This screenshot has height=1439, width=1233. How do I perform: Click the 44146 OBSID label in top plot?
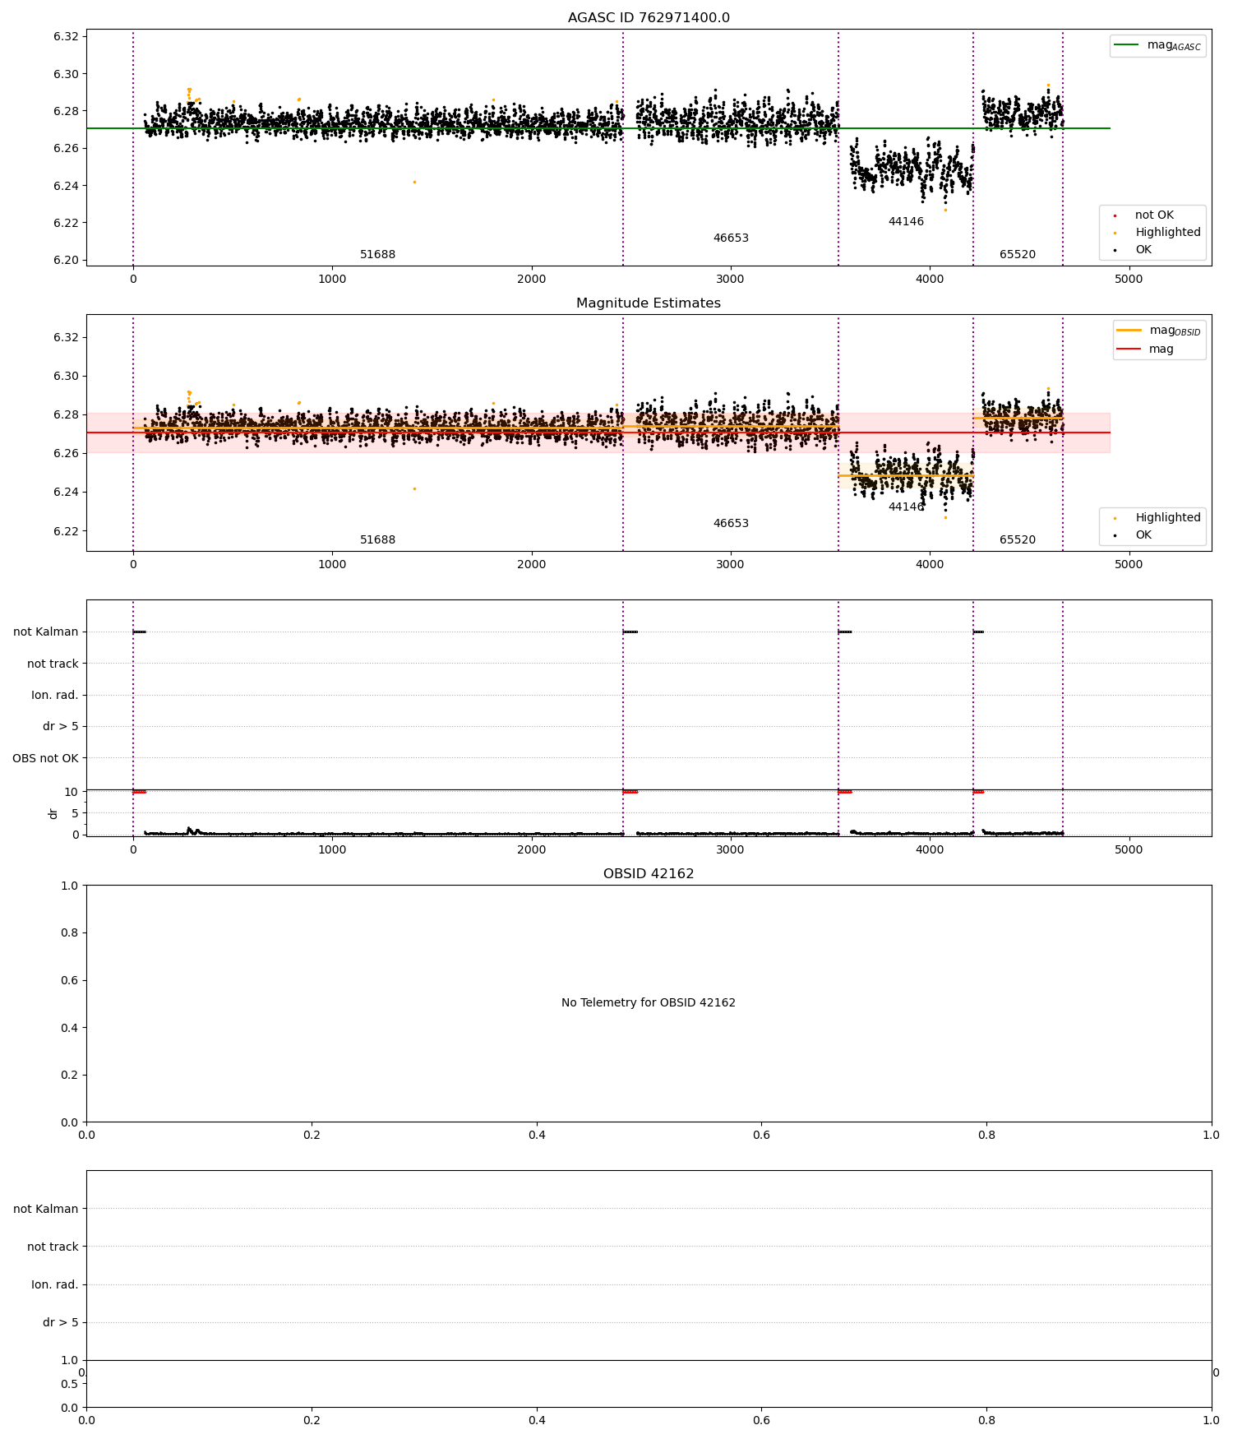click(906, 222)
